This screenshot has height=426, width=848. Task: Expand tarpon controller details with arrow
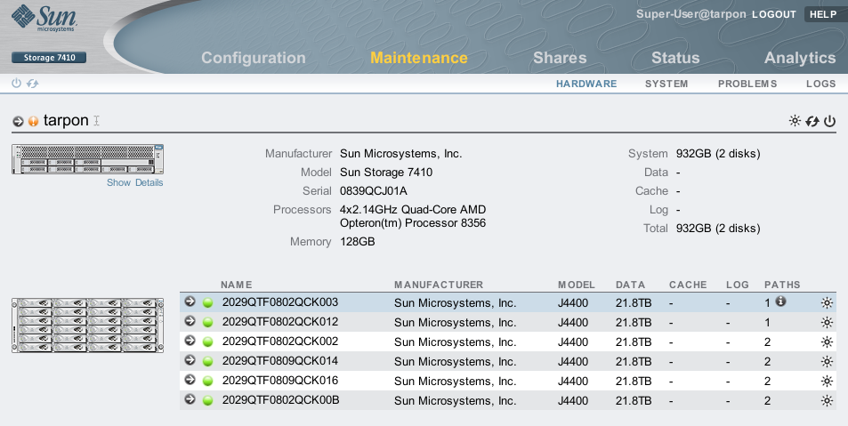click(x=18, y=121)
